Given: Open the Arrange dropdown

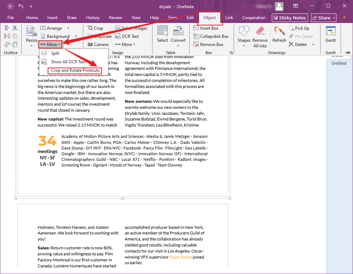Looking at the screenshot, I should click(x=55, y=28).
